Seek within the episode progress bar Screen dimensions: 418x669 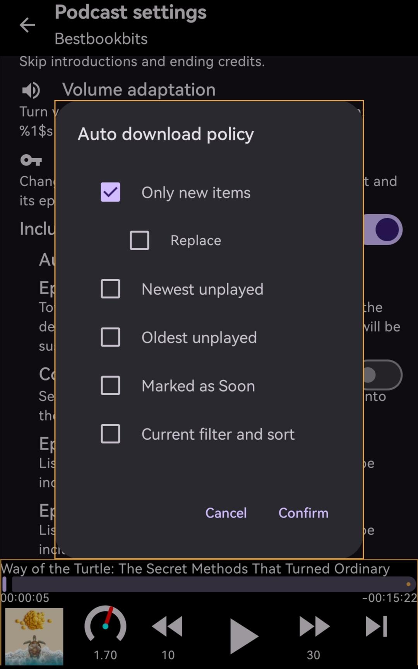click(209, 584)
